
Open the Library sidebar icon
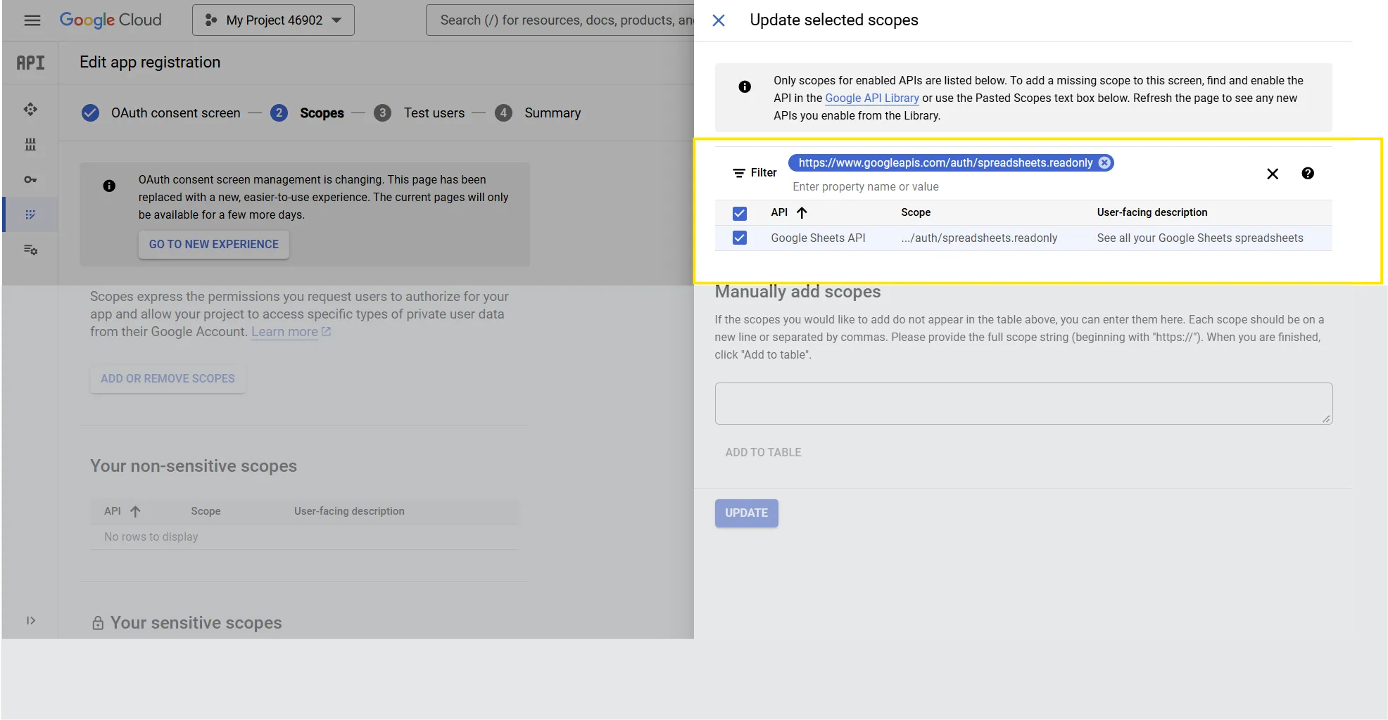coord(30,144)
